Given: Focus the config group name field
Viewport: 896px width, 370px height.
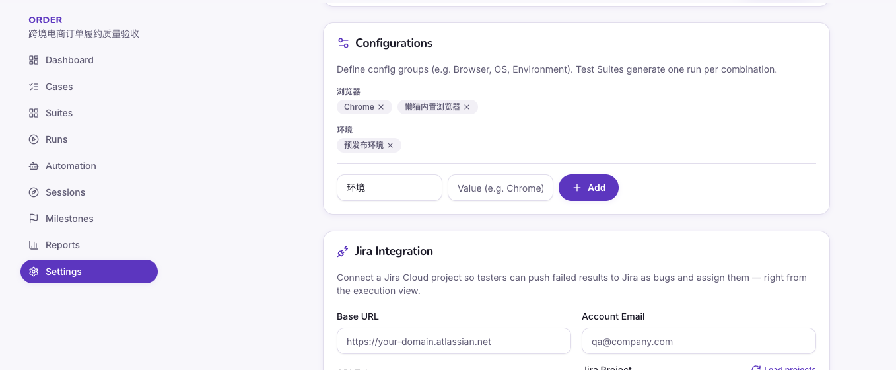Looking at the screenshot, I should 390,188.
